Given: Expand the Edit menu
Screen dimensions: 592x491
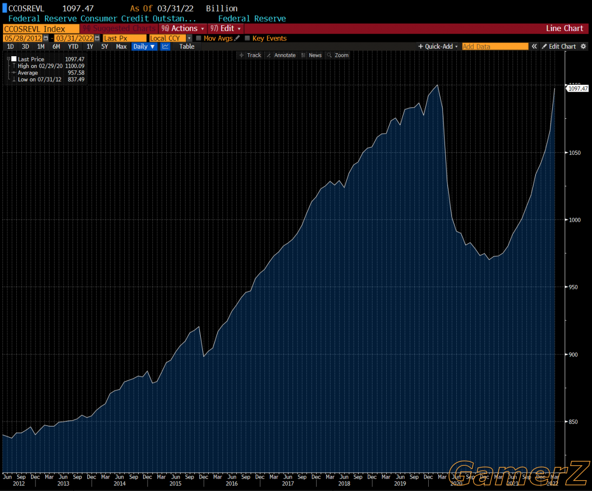Looking at the screenshot, I should (225, 29).
